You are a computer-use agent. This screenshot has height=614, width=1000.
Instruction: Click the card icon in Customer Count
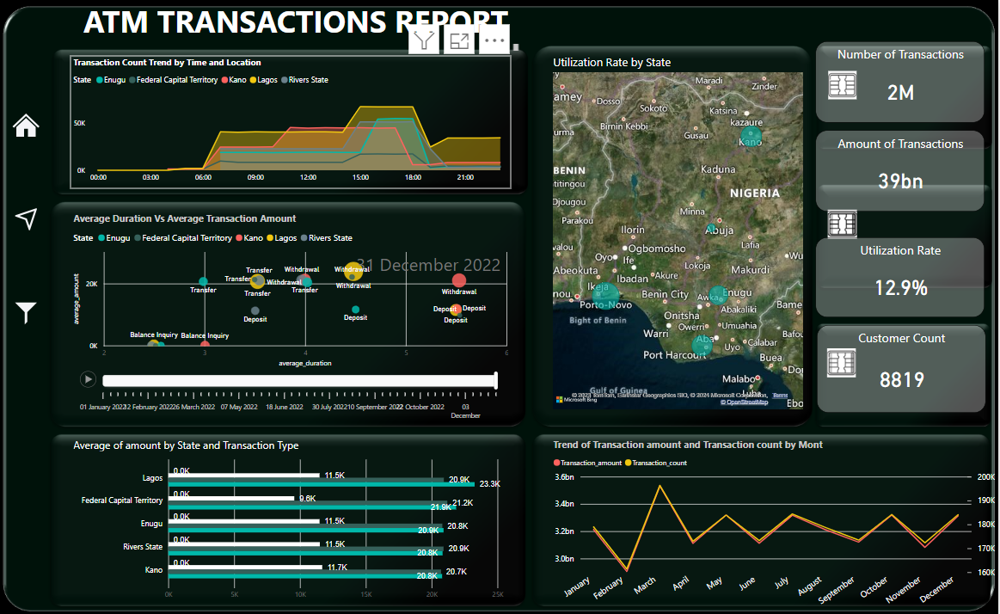click(842, 364)
